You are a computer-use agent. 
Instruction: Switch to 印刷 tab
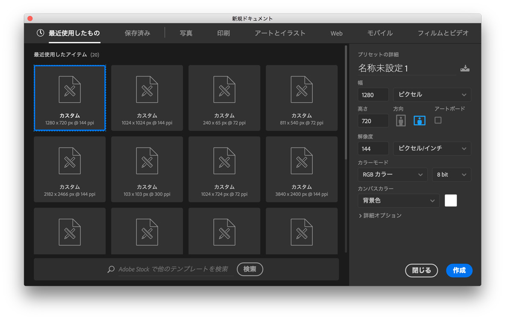tap(223, 33)
